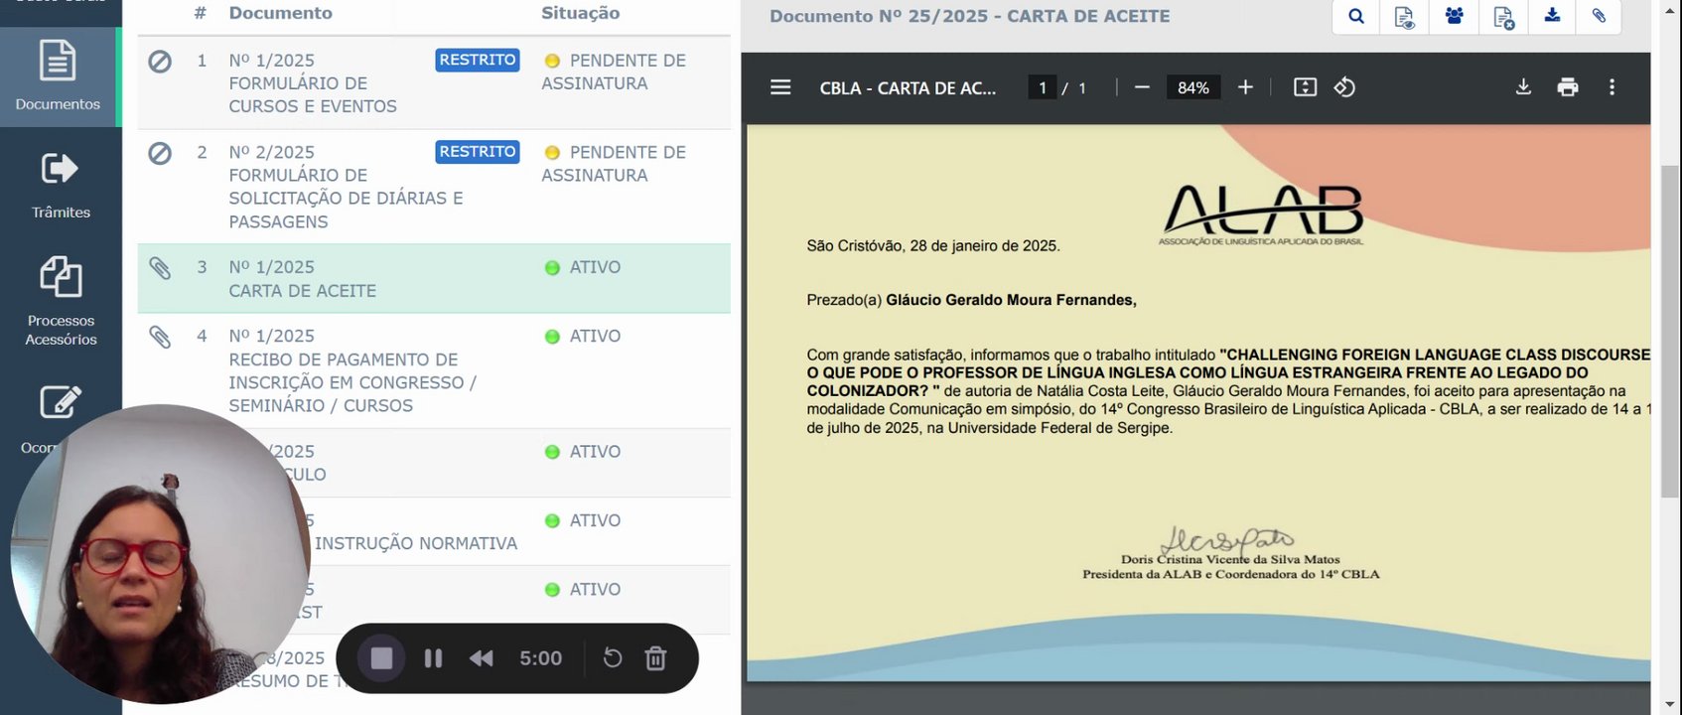Open Processos Acessórios in sidebar
The width and height of the screenshot is (1682, 715).
60,301
